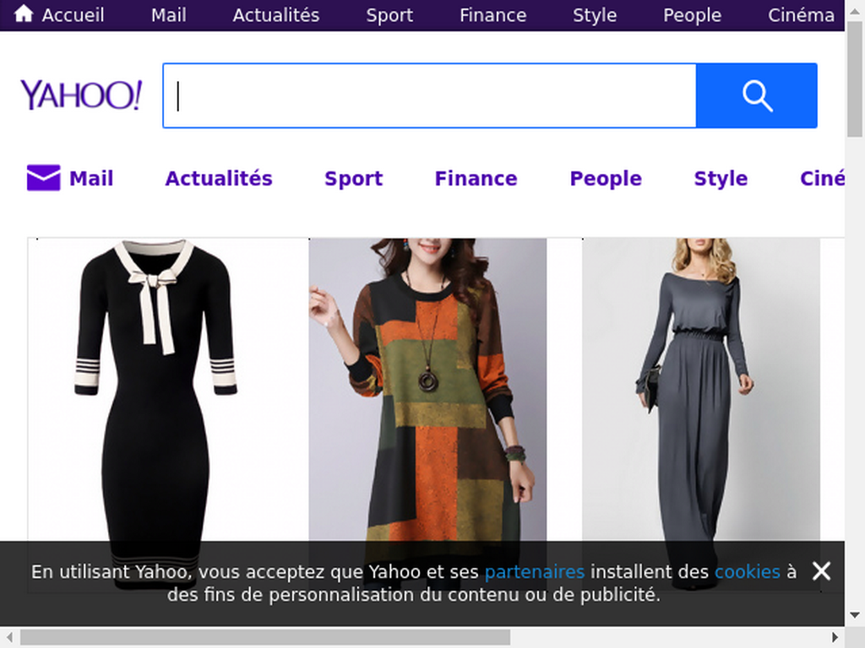Image resolution: width=865 pixels, height=648 pixels.
Task: Focus the Yahoo search input field
Action: coord(430,96)
